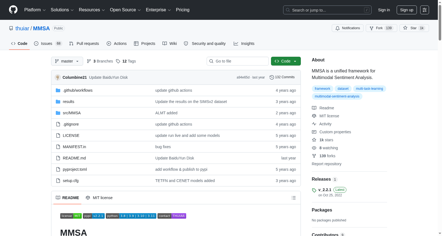Select the MIT license tab in README panel
This screenshot has width=442, height=236.
(x=99, y=198)
